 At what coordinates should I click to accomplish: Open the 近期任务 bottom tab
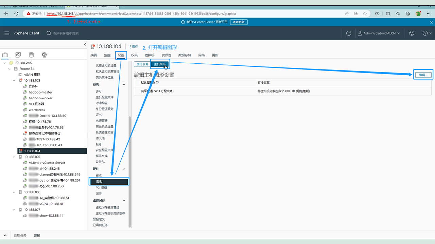click(20, 235)
